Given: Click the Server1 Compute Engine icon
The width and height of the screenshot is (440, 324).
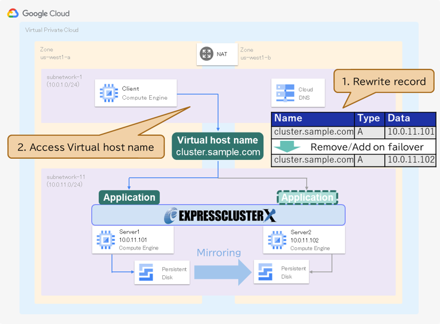Looking at the screenshot, I should click(x=106, y=239).
